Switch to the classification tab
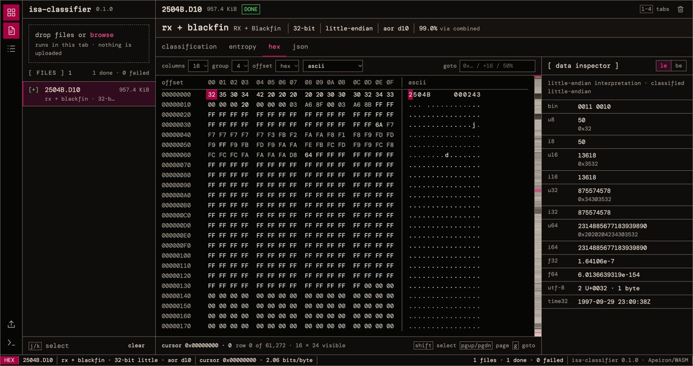This screenshot has height=366, width=693. point(189,47)
